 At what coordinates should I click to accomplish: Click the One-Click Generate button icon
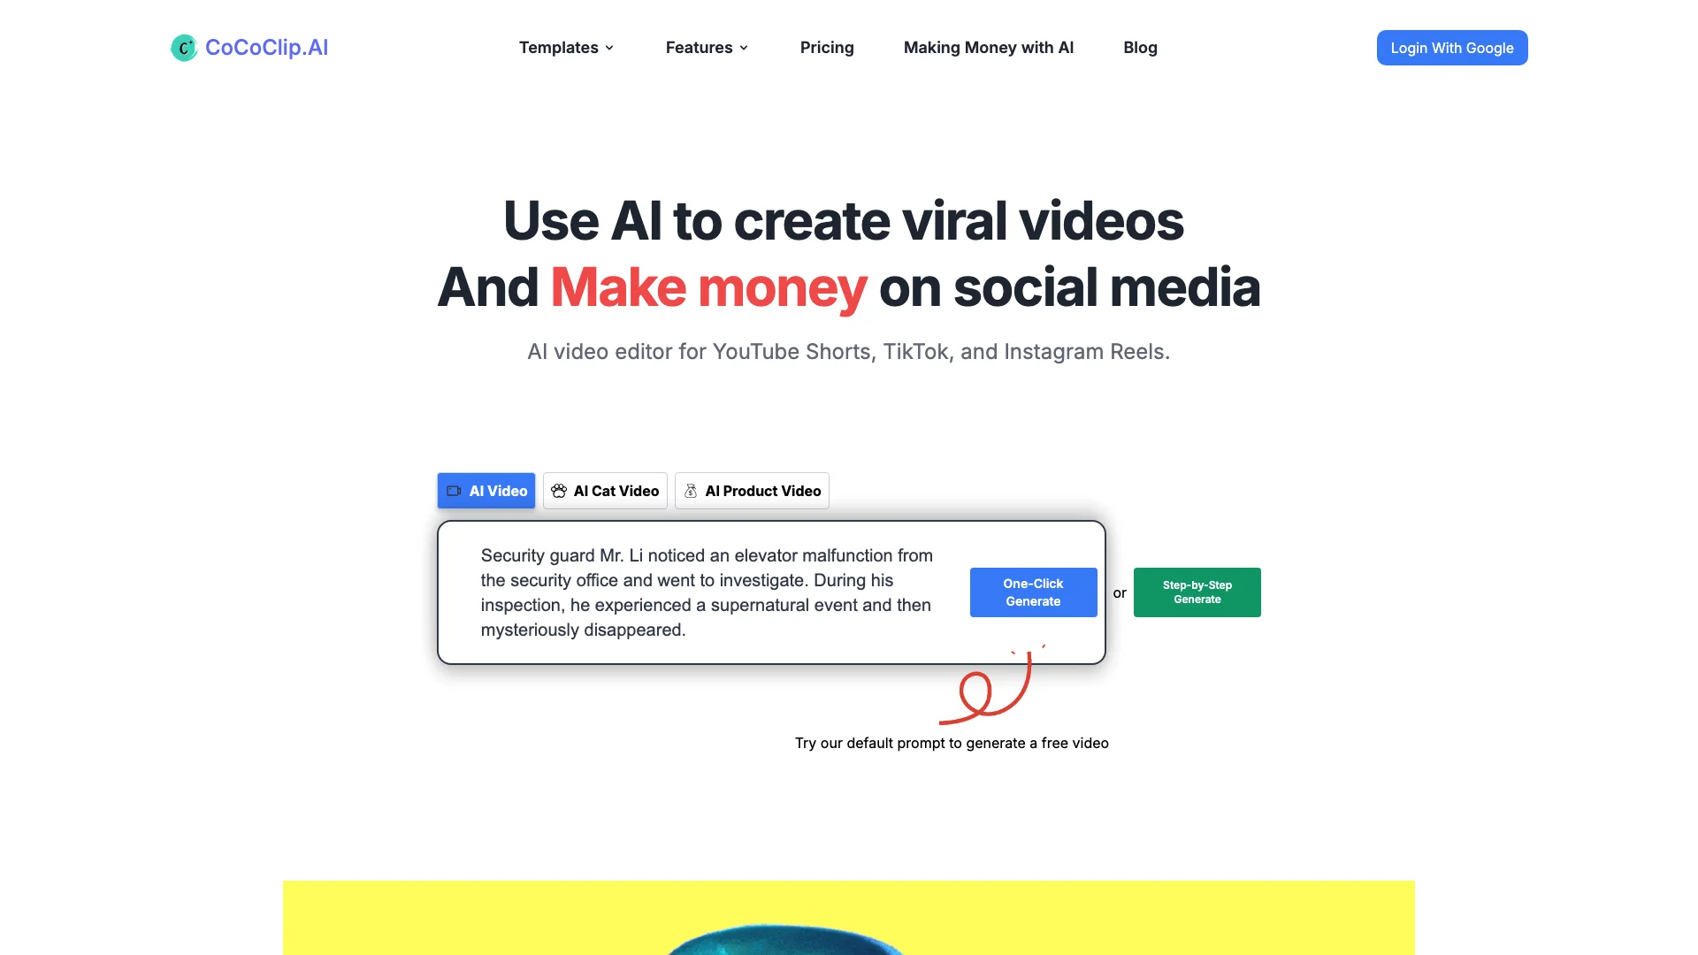point(1033,592)
